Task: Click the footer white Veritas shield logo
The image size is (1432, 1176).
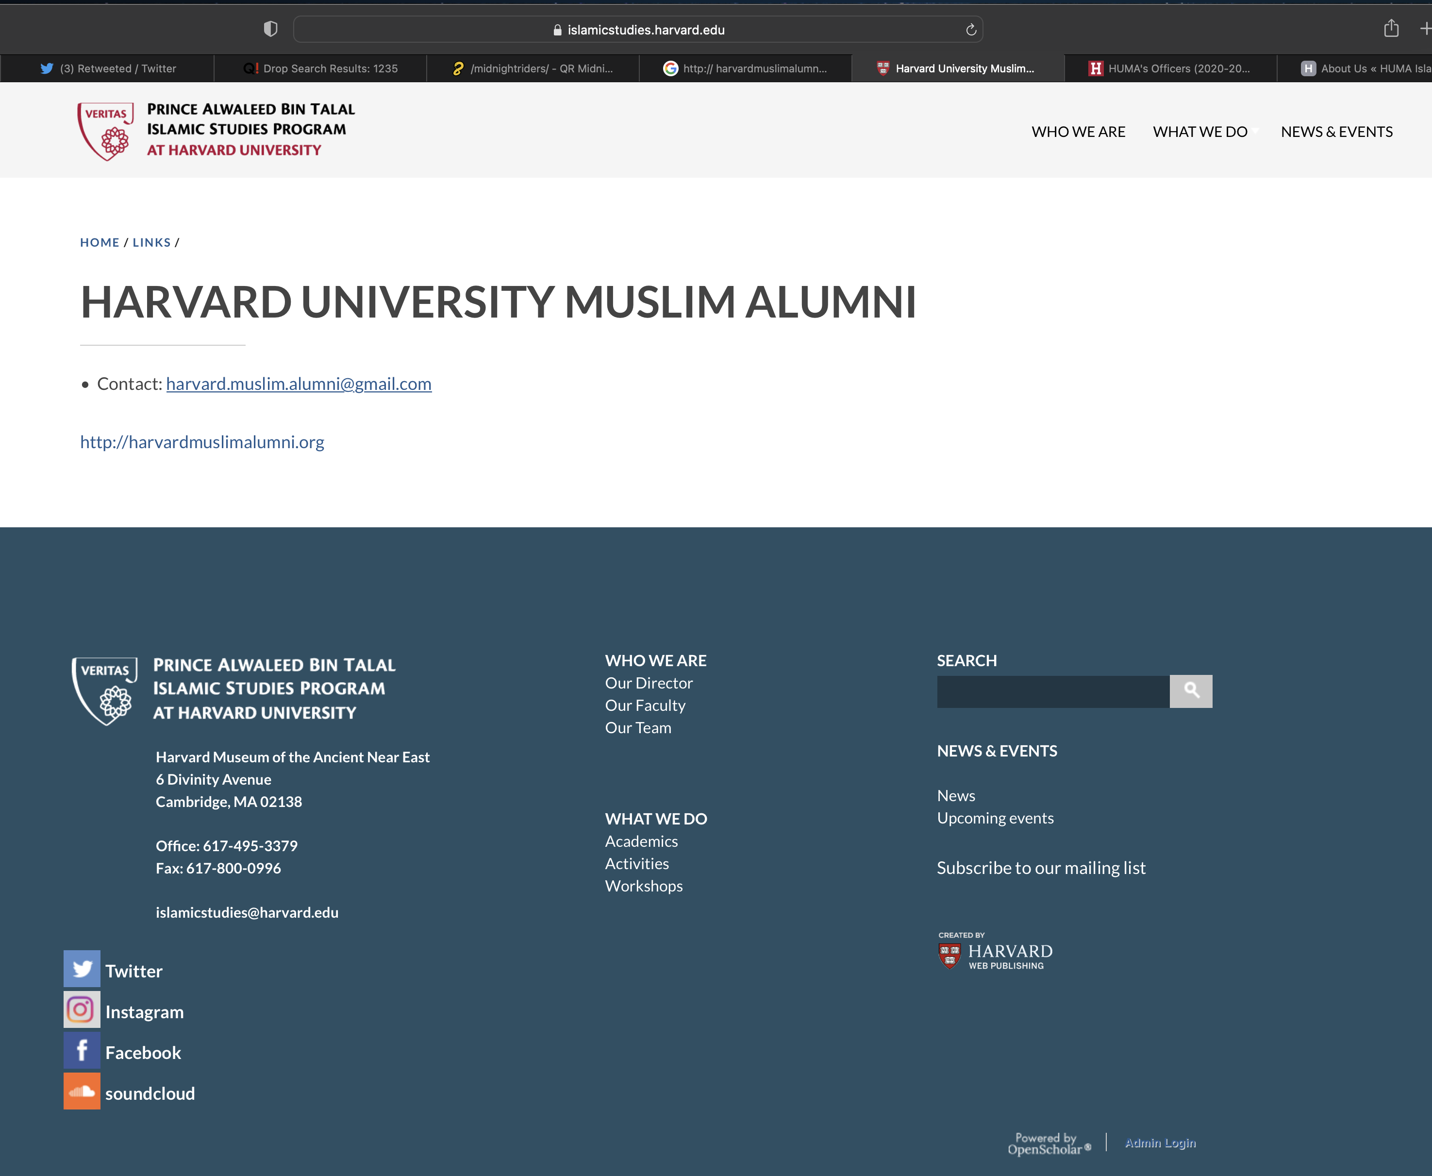Action: (105, 691)
